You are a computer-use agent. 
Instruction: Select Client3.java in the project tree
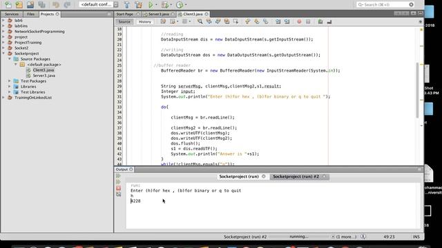44,70
